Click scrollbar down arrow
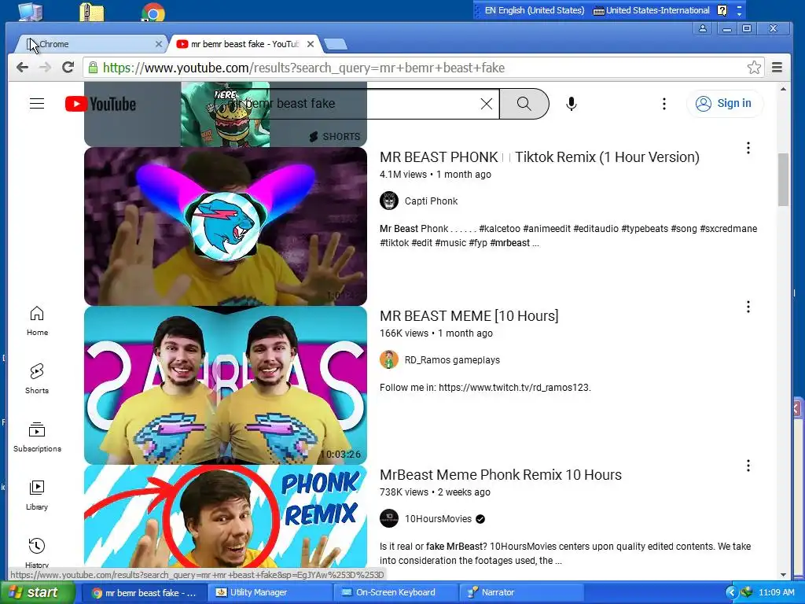The width and height of the screenshot is (805, 604). click(783, 575)
